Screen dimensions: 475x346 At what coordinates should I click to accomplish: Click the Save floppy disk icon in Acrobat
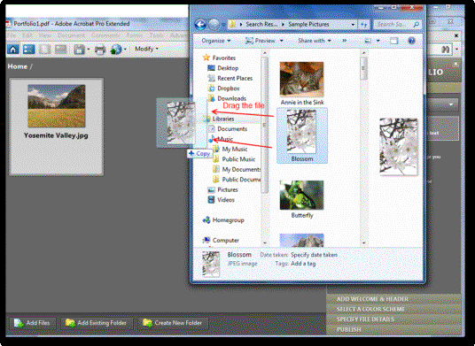pos(79,50)
